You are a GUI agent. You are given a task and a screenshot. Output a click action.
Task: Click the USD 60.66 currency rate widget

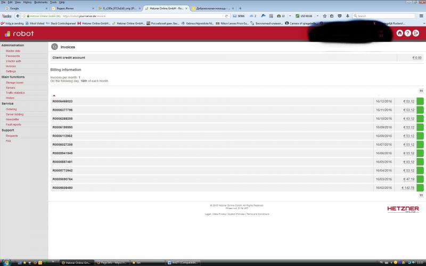pos(304,16)
